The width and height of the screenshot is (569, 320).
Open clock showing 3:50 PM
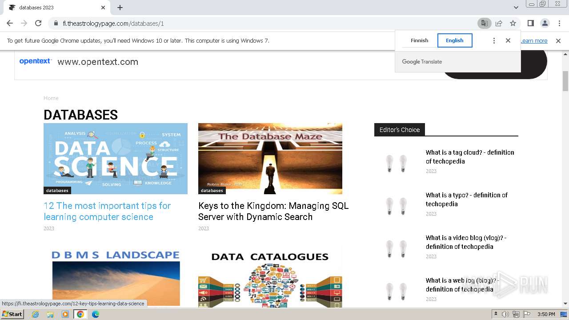[x=546, y=314]
